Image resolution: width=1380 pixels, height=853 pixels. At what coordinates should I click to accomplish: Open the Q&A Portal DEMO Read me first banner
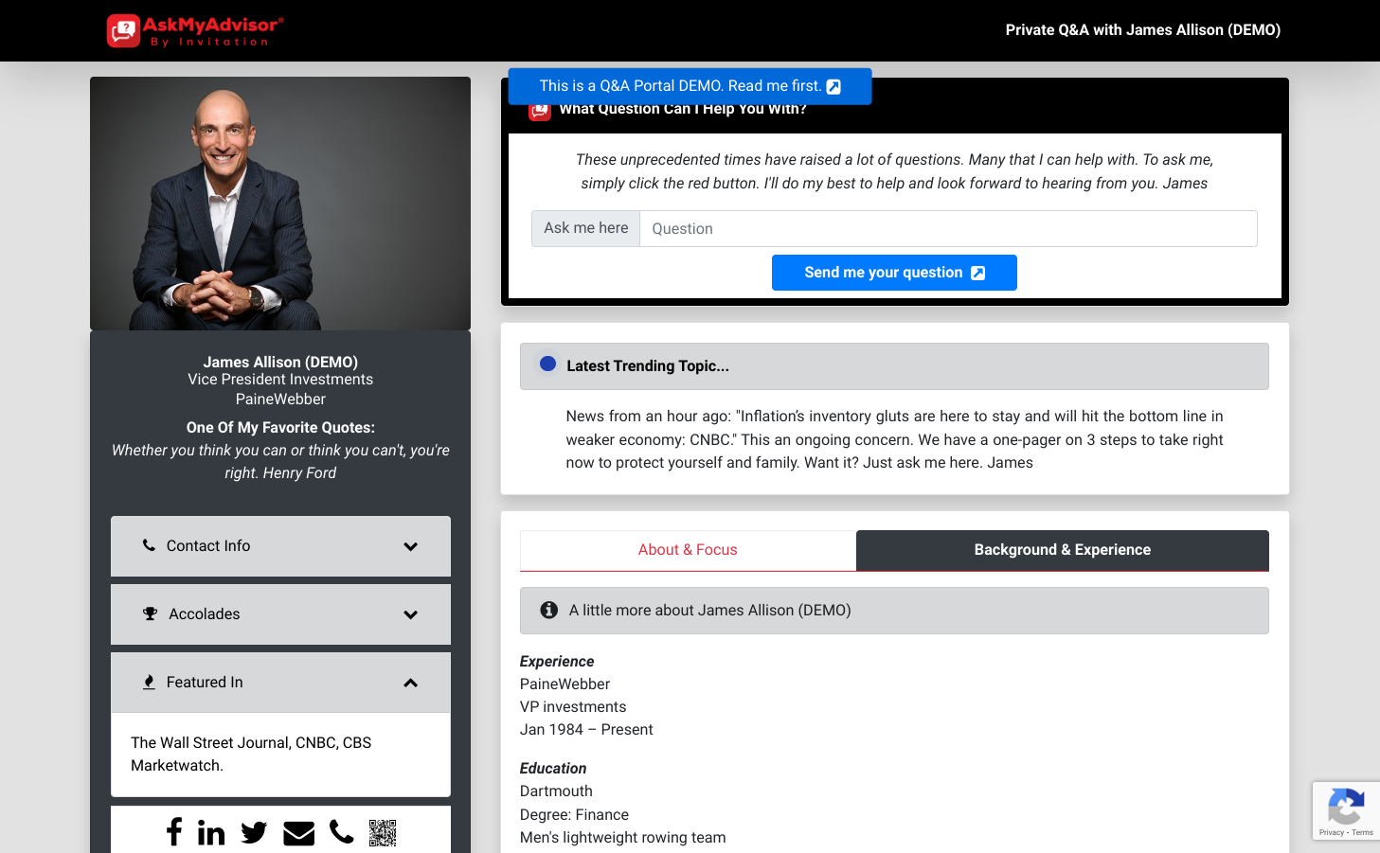[690, 86]
